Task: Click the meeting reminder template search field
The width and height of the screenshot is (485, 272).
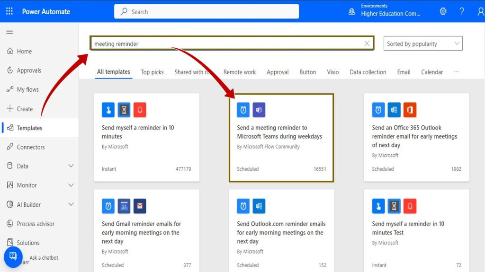Action: coord(232,43)
